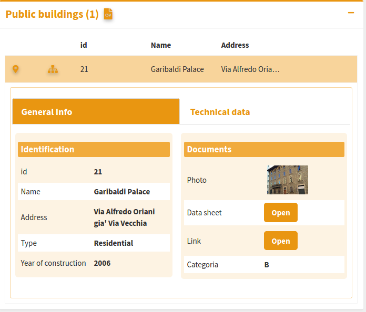Select bold id value 21 in Identification
The height and width of the screenshot is (312, 366).
98,172
